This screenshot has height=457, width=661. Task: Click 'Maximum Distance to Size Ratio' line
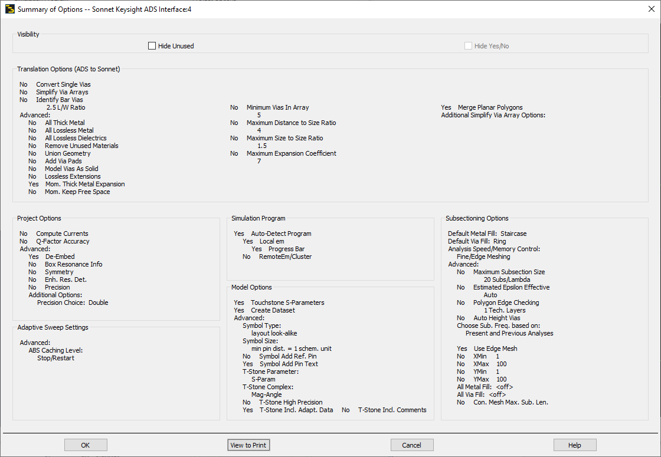[x=292, y=123]
